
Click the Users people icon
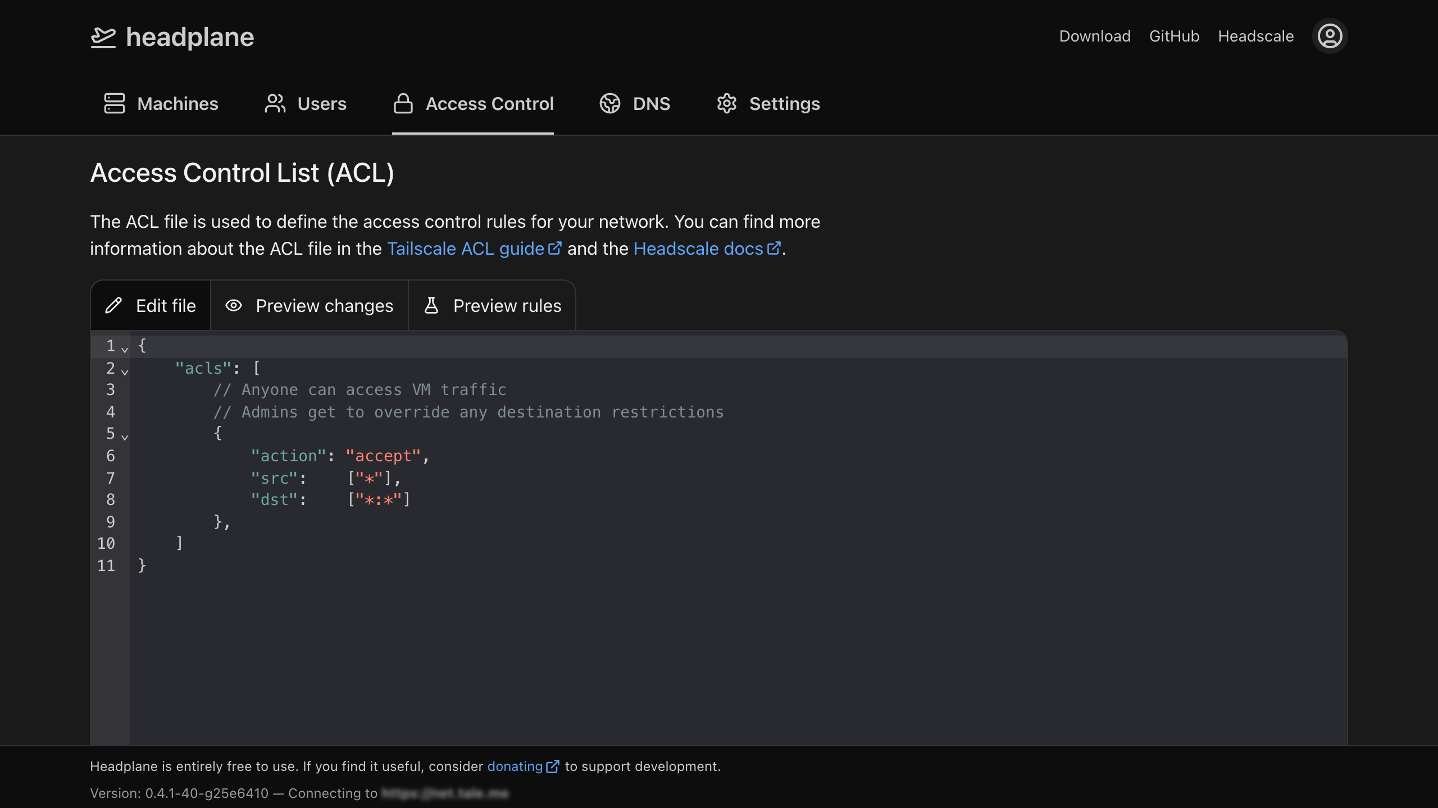tap(275, 103)
